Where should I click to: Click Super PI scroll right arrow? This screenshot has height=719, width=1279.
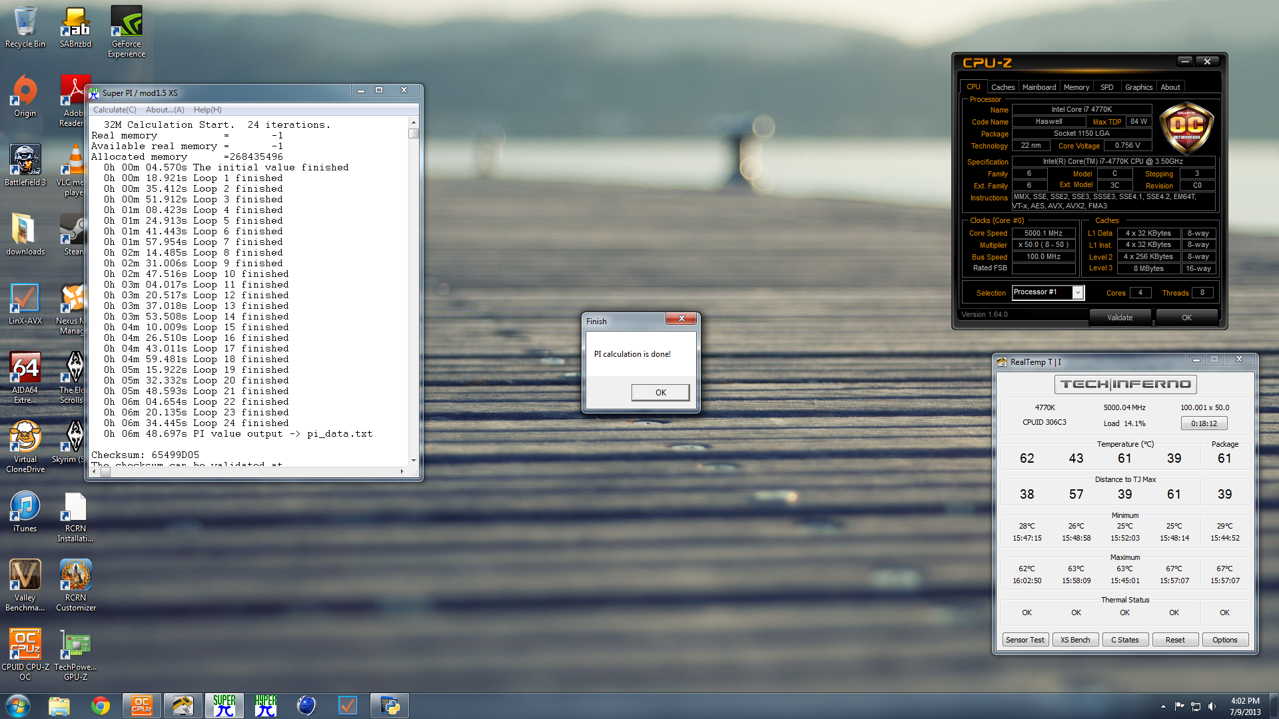pyautogui.click(x=402, y=471)
